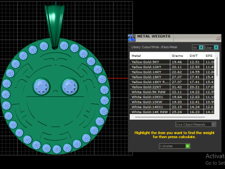Close the Metal Weights panel
This screenshot has width=225, height=169.
pos(218,38)
